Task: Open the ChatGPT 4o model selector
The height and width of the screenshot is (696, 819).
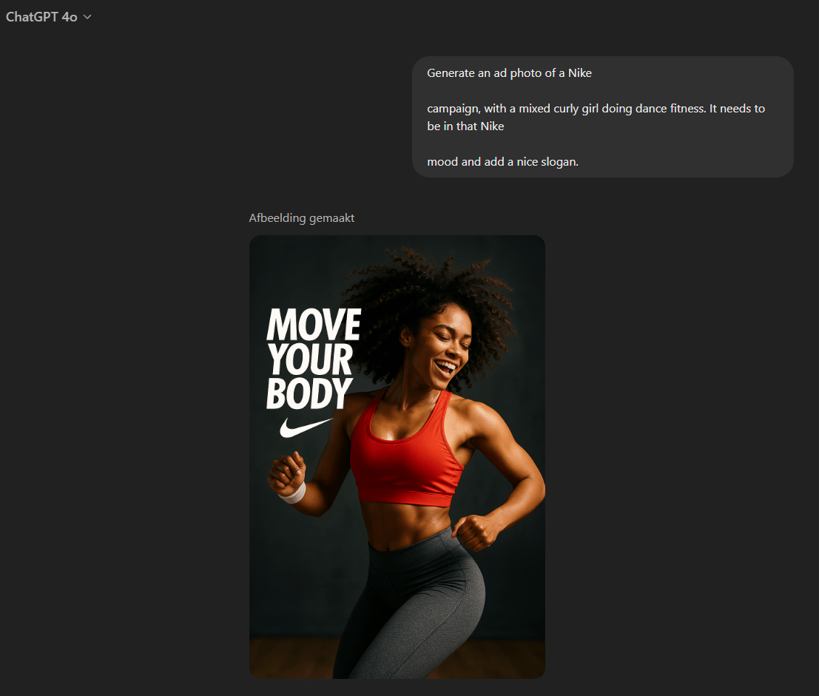Action: point(42,17)
